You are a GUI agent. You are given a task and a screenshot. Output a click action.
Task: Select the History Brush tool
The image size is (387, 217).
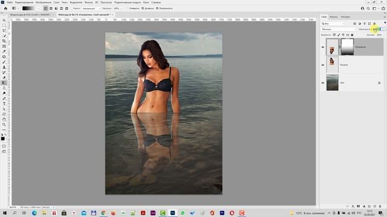pos(4,72)
